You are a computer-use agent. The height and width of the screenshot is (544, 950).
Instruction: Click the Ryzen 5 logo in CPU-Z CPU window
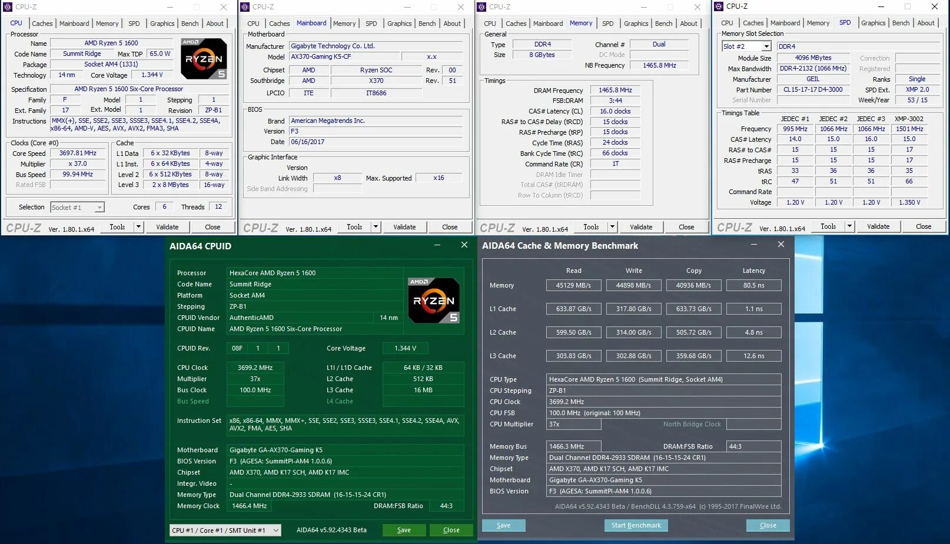[x=204, y=59]
